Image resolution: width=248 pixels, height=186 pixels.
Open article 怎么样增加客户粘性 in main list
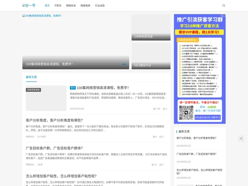pyautogui.click(x=61, y=176)
